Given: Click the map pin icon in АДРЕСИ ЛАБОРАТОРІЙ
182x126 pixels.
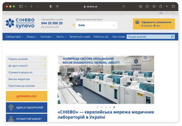Looking at the screenshot, I should [11, 107].
